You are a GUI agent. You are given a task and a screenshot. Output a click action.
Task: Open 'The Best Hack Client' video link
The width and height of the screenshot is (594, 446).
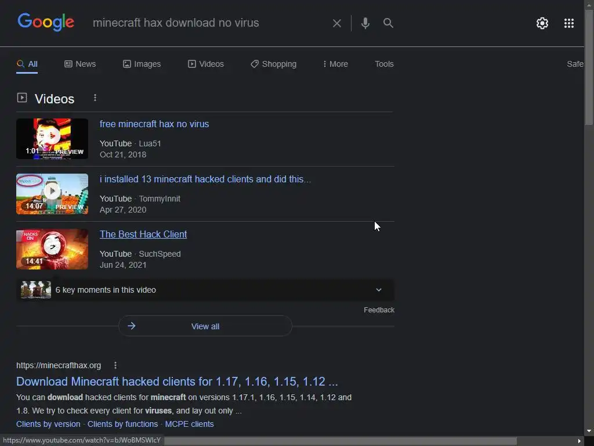pos(143,235)
